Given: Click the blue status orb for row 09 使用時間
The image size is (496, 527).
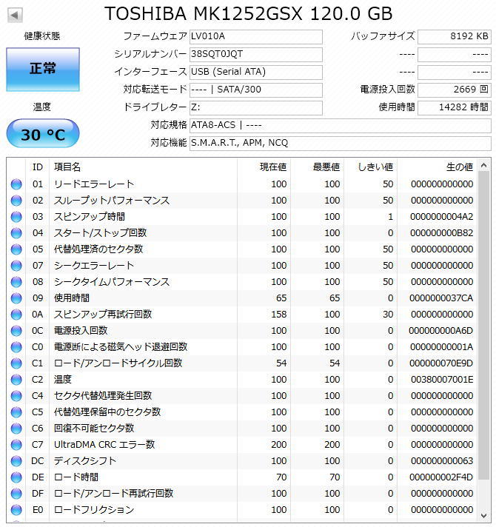Looking at the screenshot, I should 16,298.
